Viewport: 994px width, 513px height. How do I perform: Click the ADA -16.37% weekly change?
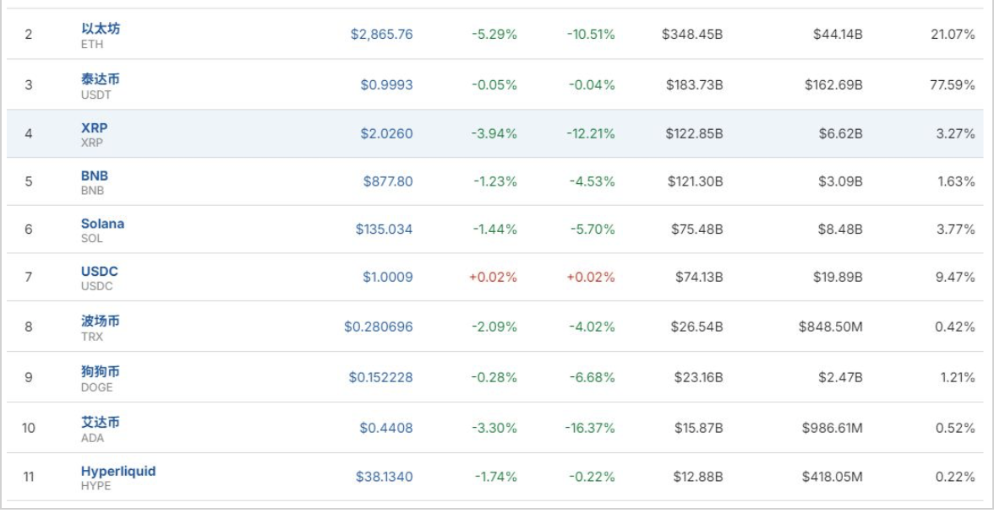coord(590,428)
